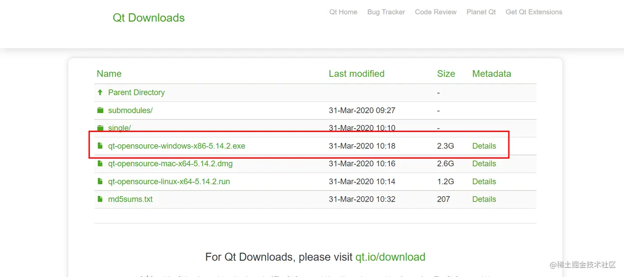Screen dimensions: 624x277
Task: Click date 31-Mar-2020 10:16 of the mac dmg
Action: point(362,164)
